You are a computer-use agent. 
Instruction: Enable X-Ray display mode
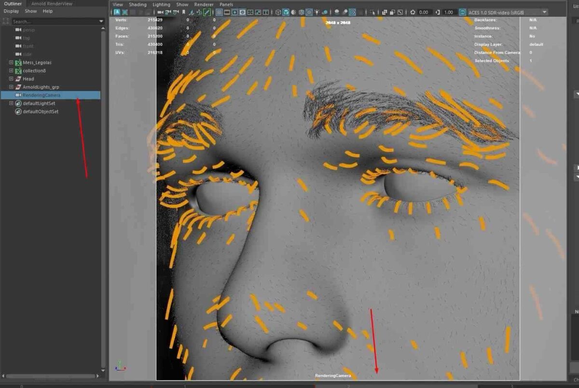(384, 12)
